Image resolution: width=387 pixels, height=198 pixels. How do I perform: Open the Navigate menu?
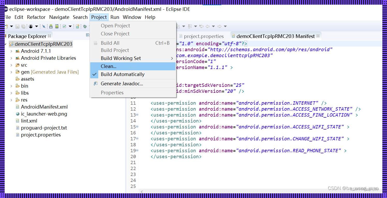pos(59,17)
